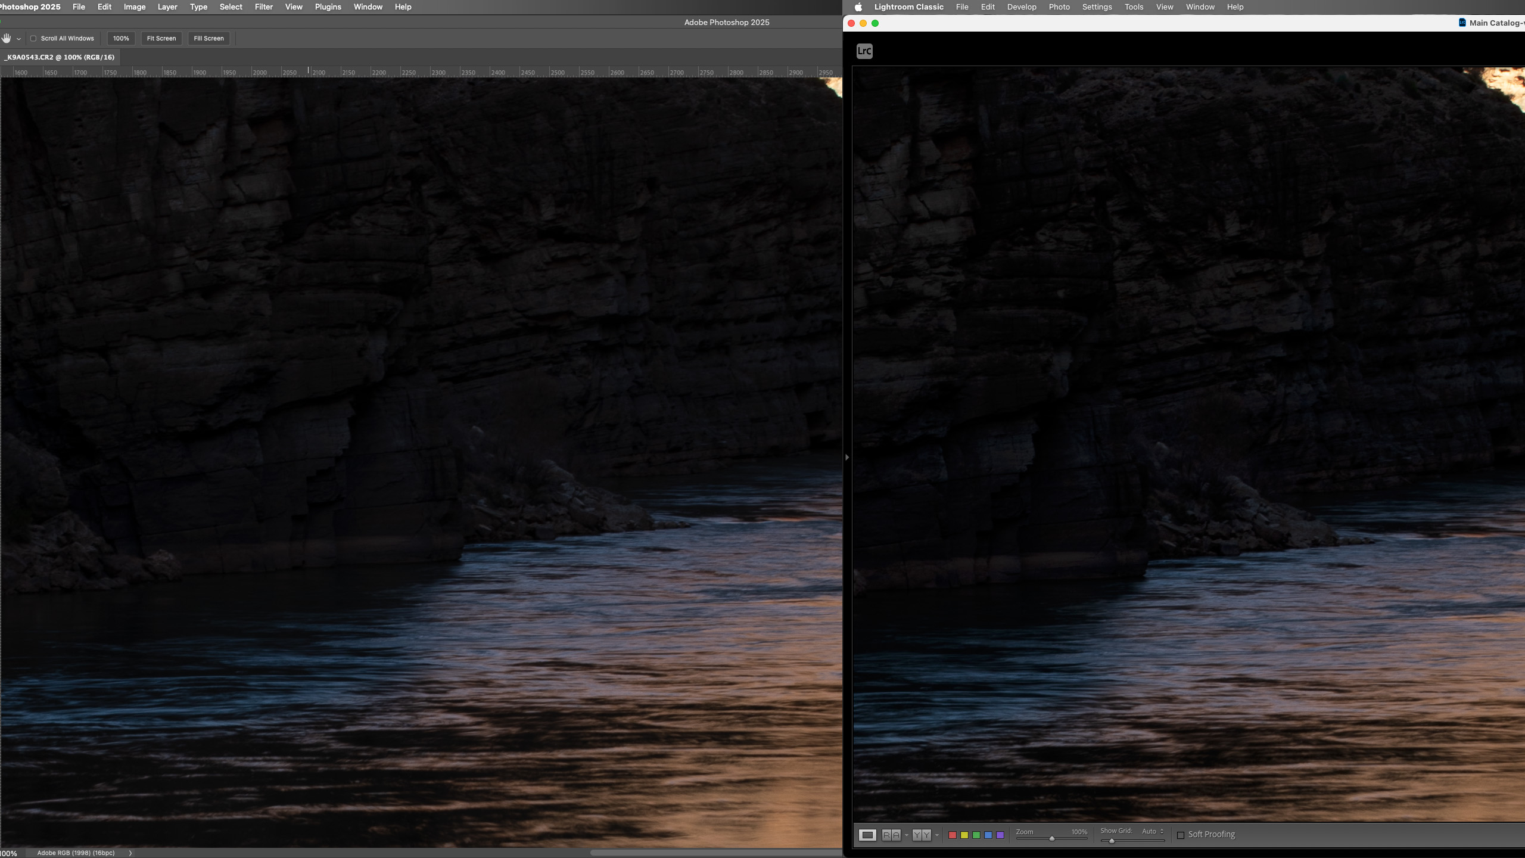Open the Hand tool preset dropdown
This screenshot has width=1525, height=858.
click(18, 38)
